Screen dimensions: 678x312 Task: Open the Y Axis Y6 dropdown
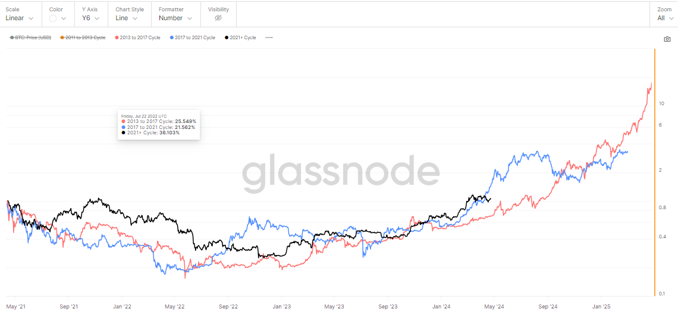point(90,18)
